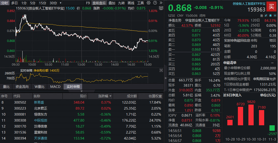Toggle 盘前盘后 pre/post-market display
This screenshot has width=278, height=143.
point(99,3)
